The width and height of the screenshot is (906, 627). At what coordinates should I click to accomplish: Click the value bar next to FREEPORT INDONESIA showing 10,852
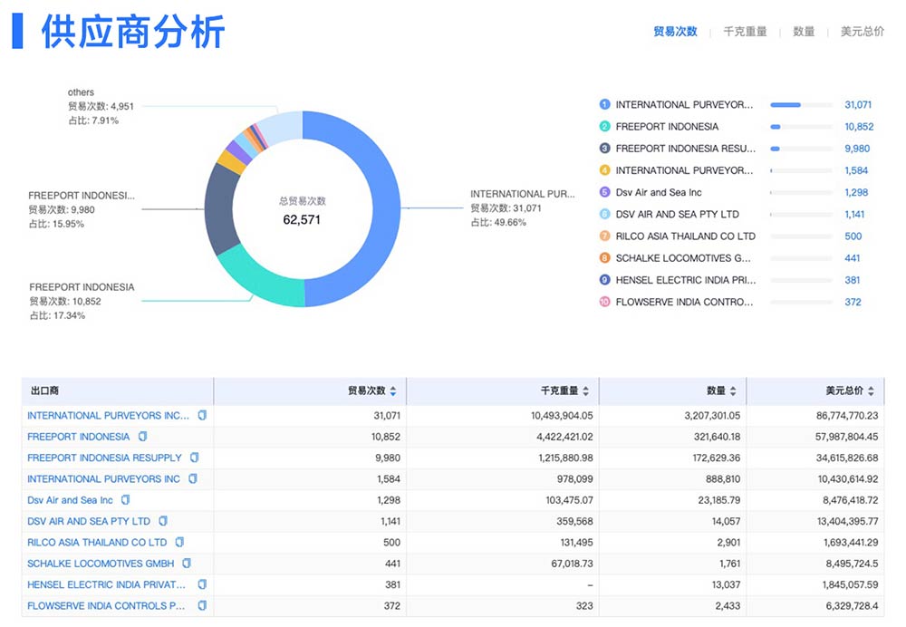776,126
